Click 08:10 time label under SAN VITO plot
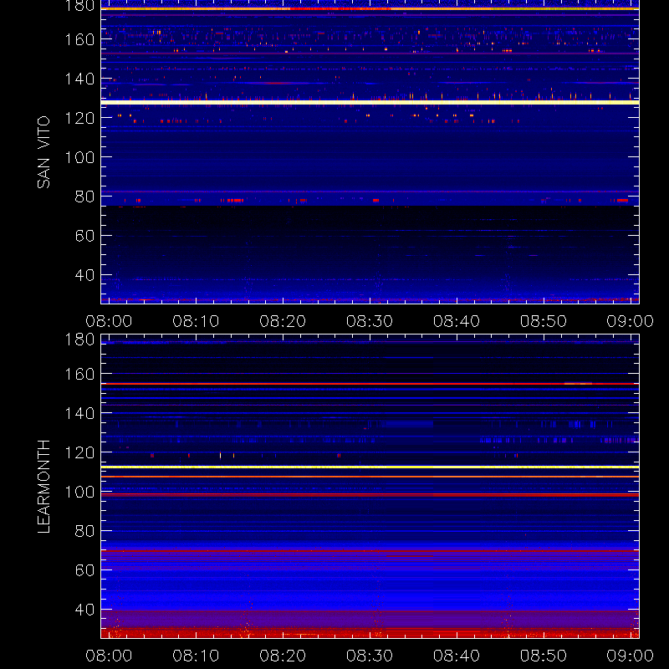Viewport: 669px width, 669px height. [x=196, y=321]
